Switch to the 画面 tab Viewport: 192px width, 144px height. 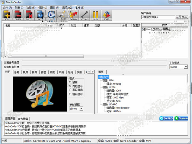click(x=52, y=72)
